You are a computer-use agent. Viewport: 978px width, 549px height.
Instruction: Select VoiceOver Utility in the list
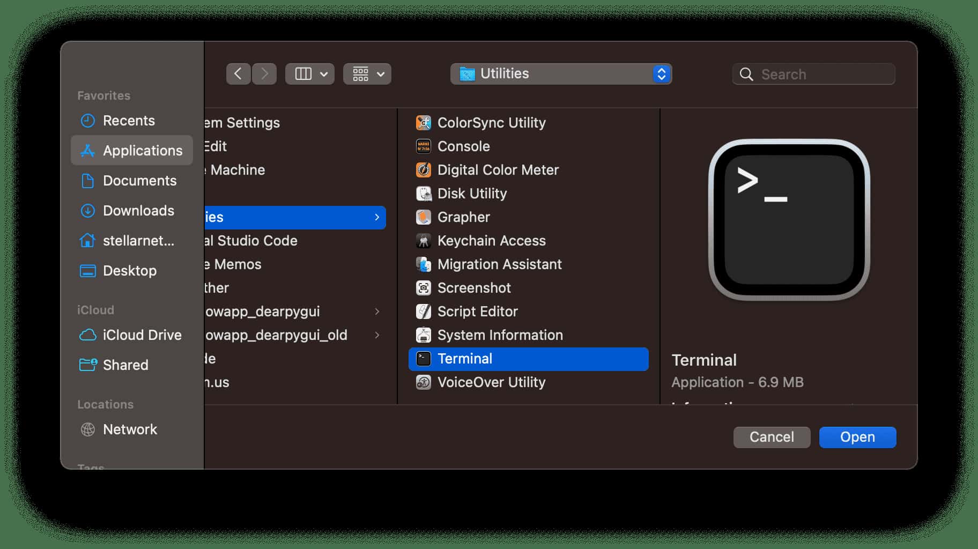pyautogui.click(x=529, y=382)
